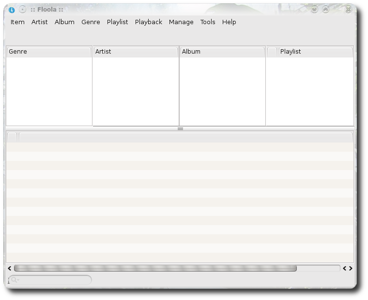Screen dimensions: 368x300
Task: Click the Album column header
Action: [222, 52]
